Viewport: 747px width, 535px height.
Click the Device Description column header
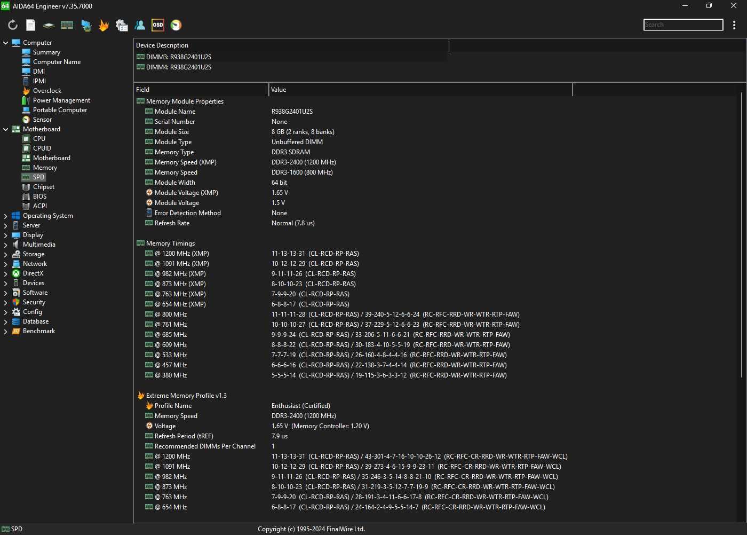pyautogui.click(x=291, y=45)
